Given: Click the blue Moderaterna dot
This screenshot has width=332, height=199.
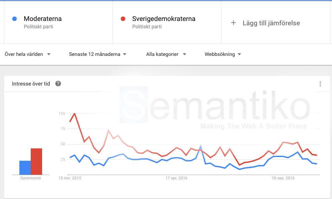Looking at the screenshot, I should pos(14,19).
